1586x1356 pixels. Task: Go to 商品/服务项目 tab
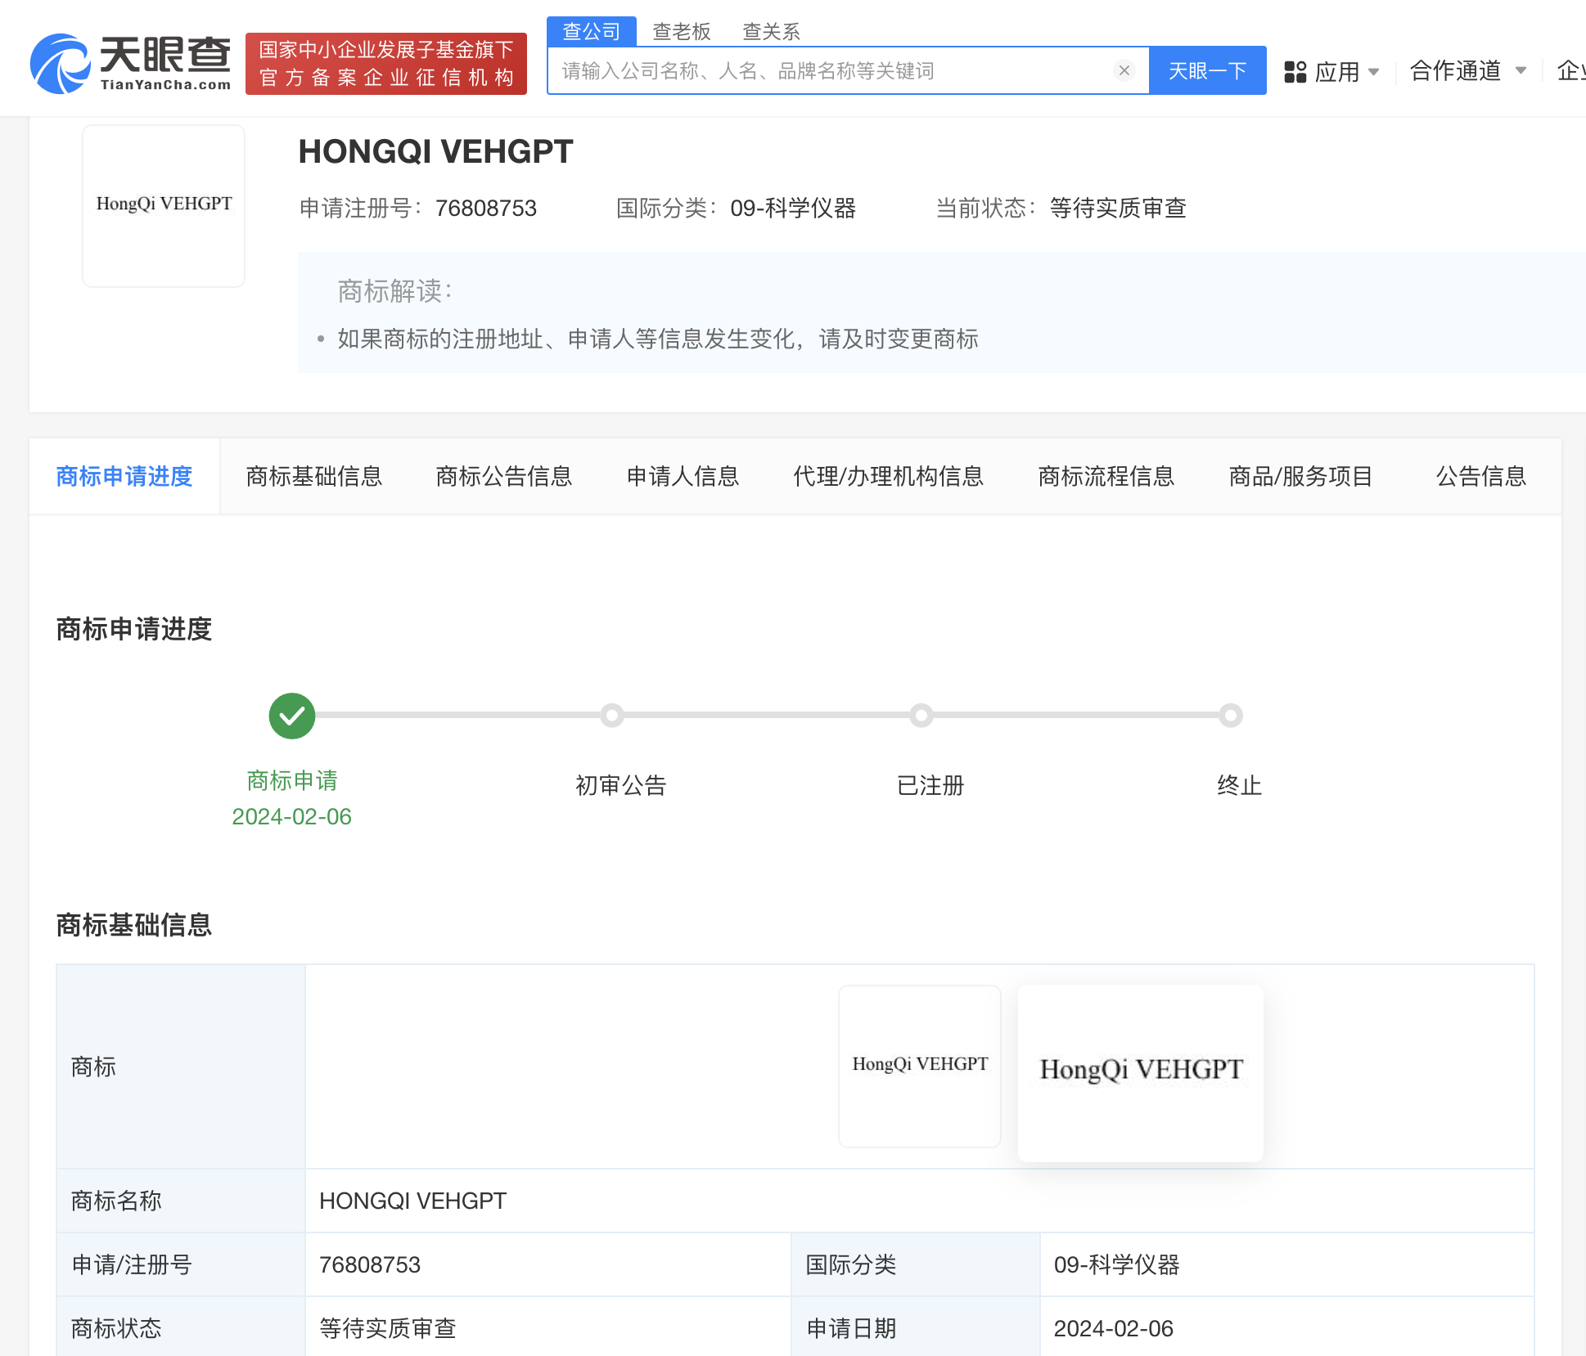(1300, 476)
